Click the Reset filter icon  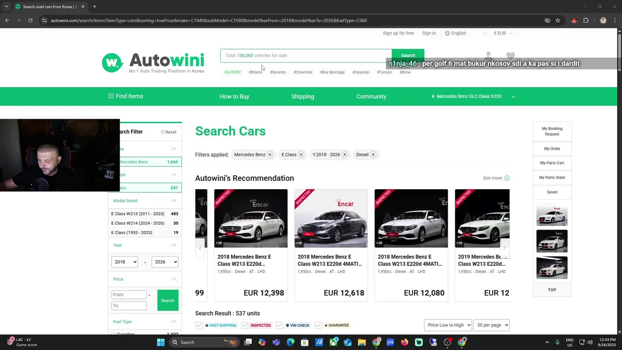pos(163,132)
